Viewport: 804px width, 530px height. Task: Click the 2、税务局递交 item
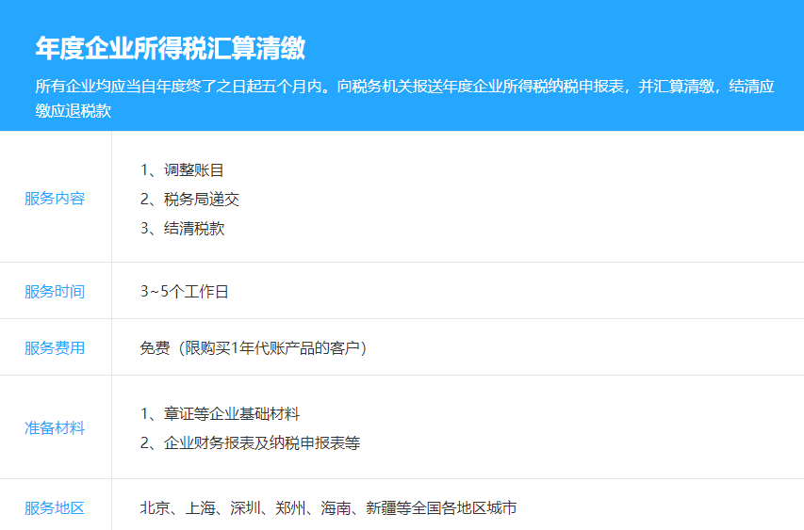click(x=189, y=200)
